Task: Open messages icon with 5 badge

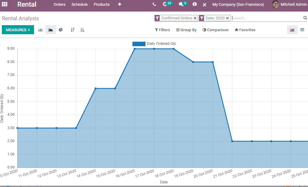Action: 183,4
